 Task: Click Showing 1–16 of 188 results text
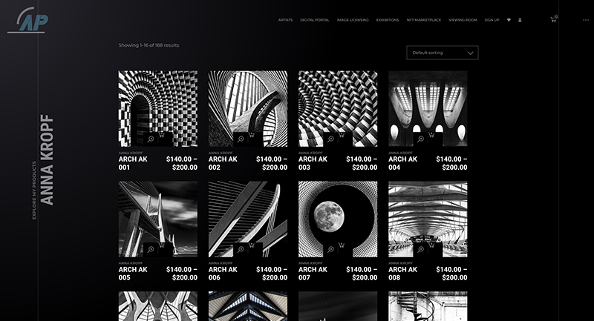149,45
